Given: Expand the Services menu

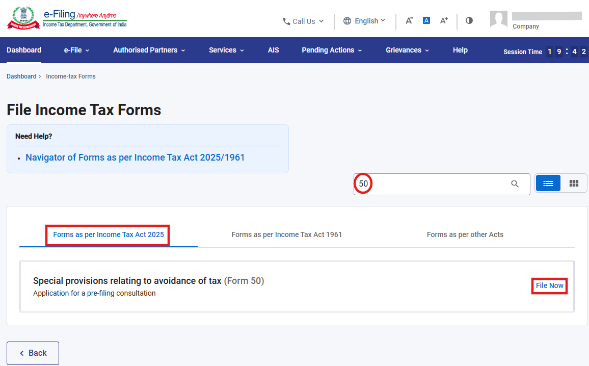Looking at the screenshot, I should 227,50.
